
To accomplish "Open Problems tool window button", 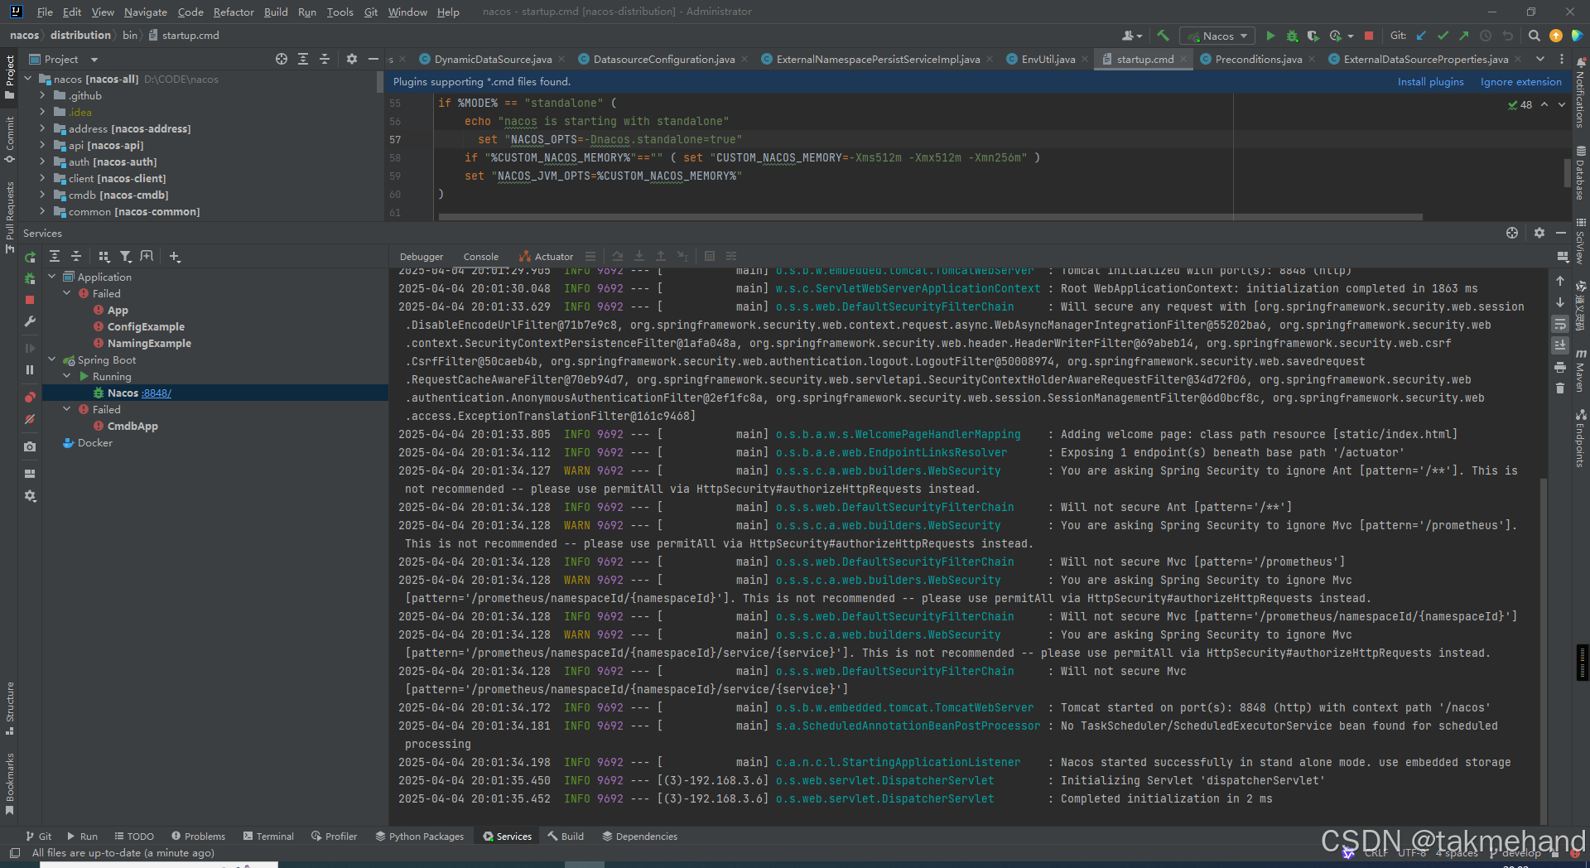I will click(x=198, y=837).
